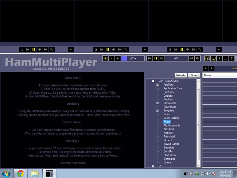Go to next file list page arrow
Screen dimensions: 237x178
click(211, 68)
